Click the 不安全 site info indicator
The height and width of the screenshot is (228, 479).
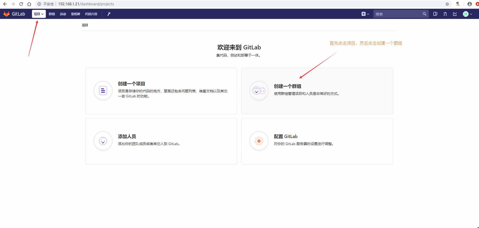click(46, 4)
